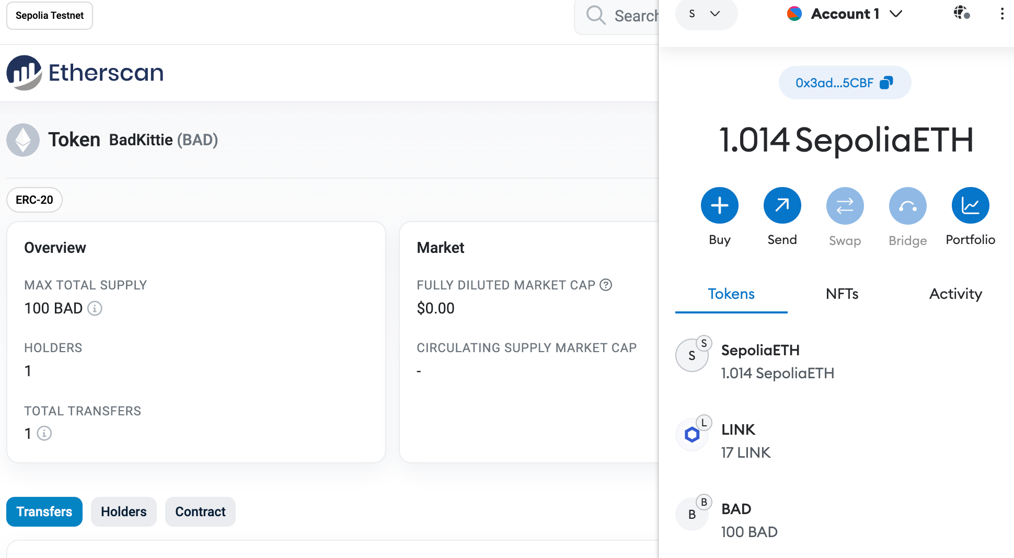
Task: Click the Swap icon
Action: (x=845, y=206)
